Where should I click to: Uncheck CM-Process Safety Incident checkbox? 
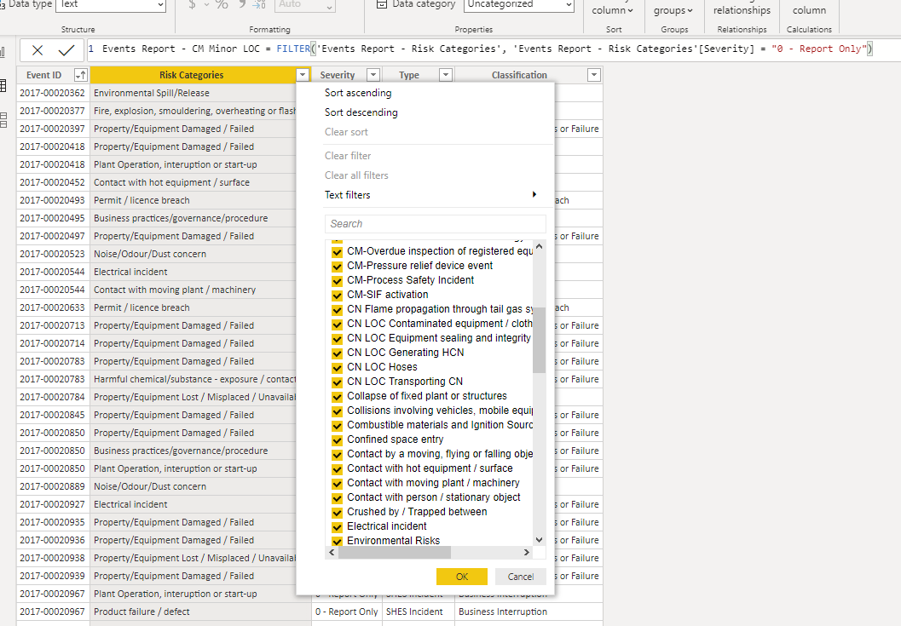(x=338, y=281)
